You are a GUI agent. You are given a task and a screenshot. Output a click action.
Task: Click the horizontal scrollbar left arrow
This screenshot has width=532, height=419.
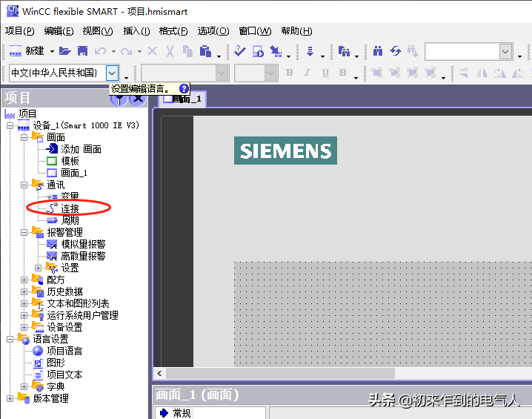159,374
